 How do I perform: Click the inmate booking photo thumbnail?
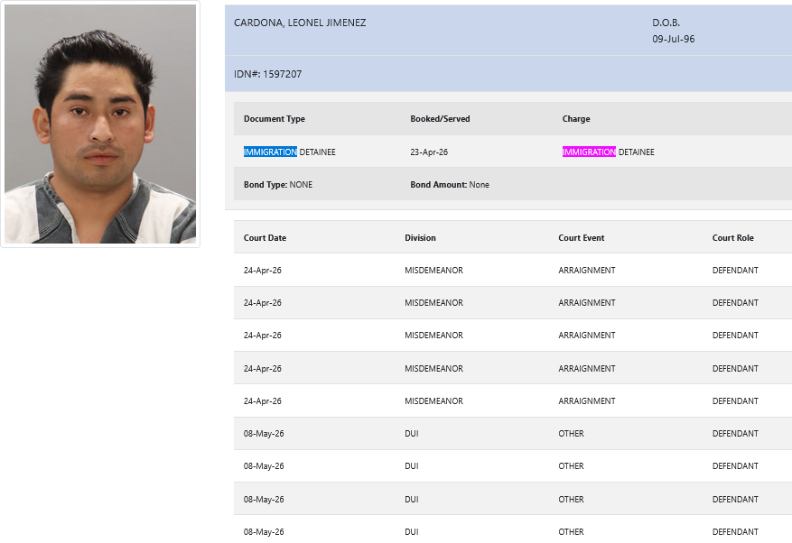point(100,124)
